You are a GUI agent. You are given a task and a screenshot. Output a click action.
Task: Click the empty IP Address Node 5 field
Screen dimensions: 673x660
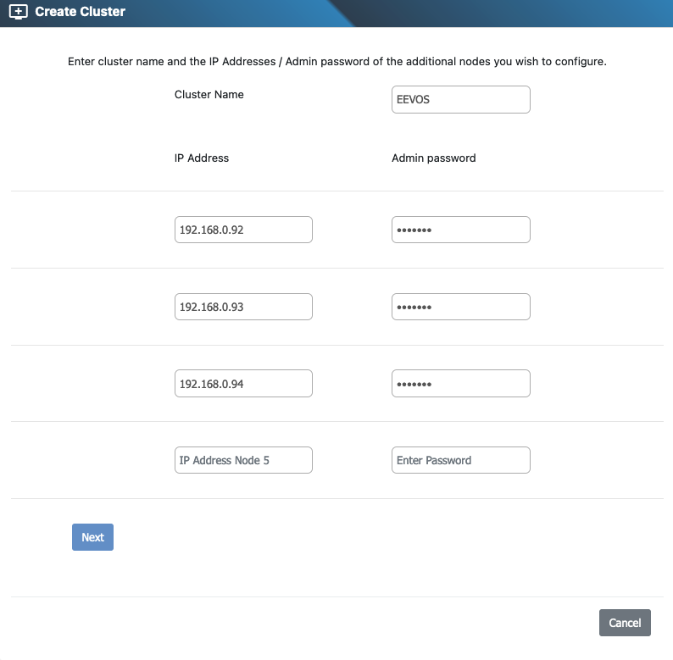click(x=243, y=460)
